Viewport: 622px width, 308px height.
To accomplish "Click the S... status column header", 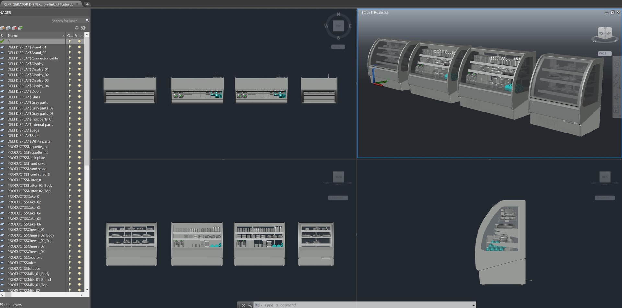I will click(x=3, y=36).
